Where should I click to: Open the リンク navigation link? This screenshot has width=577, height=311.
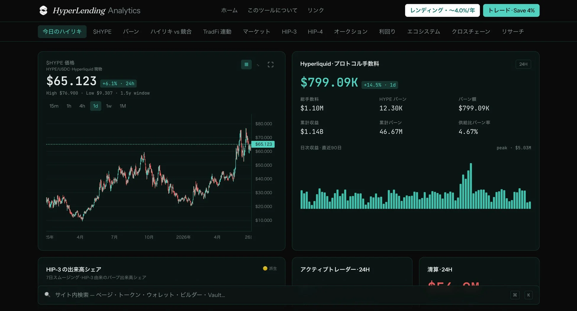316,10
